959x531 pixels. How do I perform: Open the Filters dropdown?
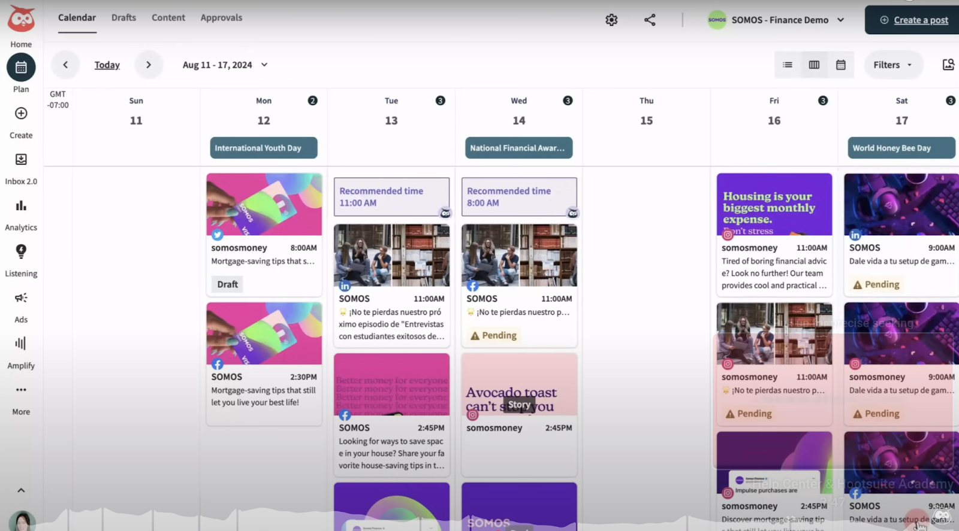pos(892,65)
